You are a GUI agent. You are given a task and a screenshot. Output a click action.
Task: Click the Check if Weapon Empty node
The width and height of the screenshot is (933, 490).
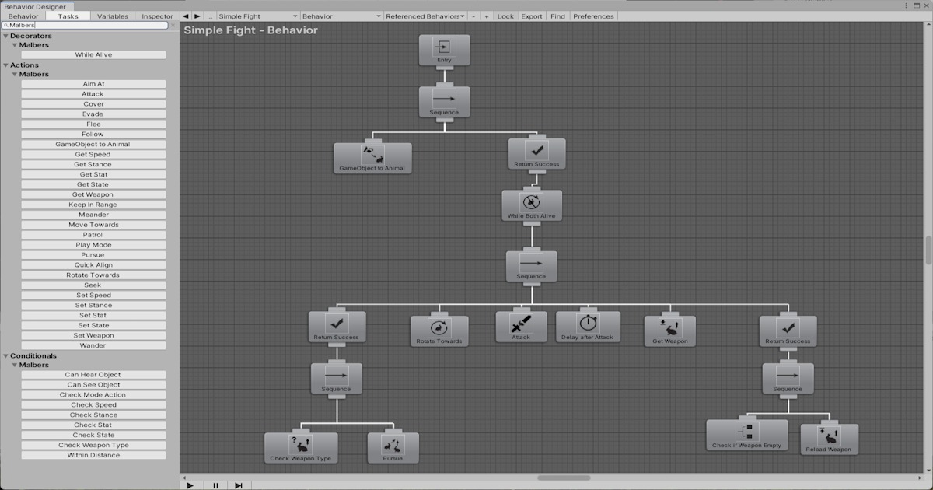coord(746,434)
